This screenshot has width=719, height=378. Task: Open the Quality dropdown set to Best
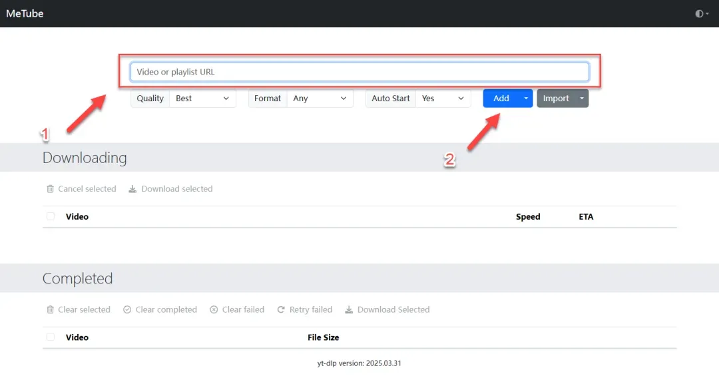[202, 98]
